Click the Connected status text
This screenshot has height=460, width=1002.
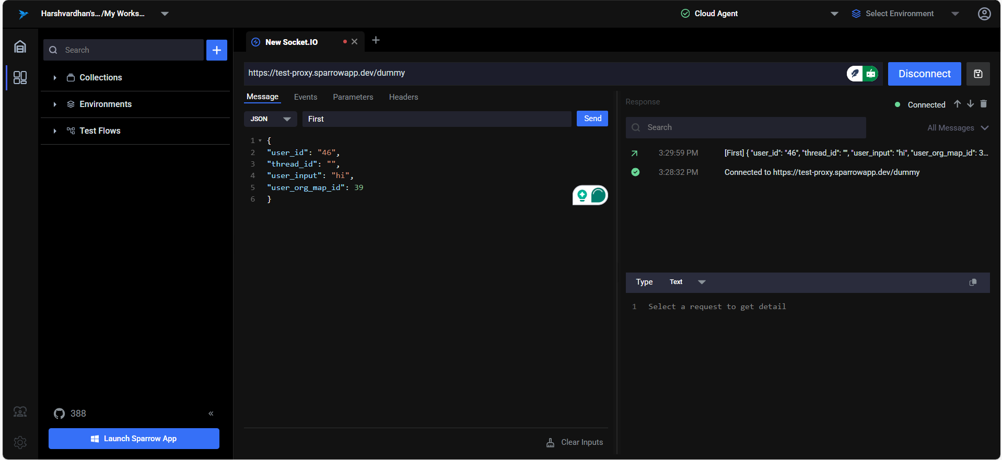(926, 104)
